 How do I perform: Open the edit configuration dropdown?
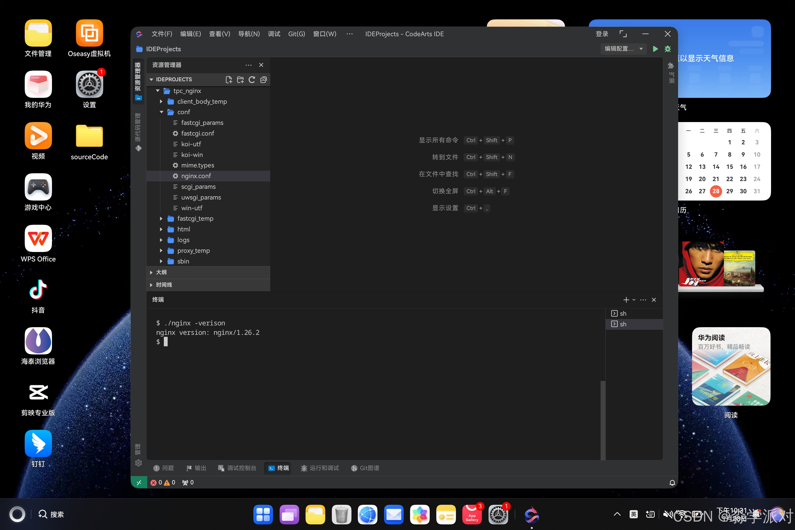pyautogui.click(x=623, y=49)
